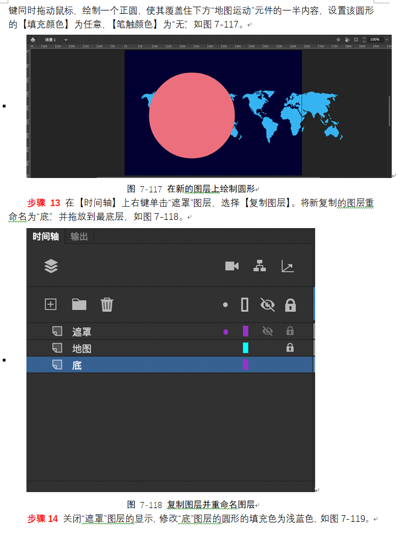Screen dimensions: 400x545
Task: Click the red 步骤 14 heading
Action: point(43,519)
